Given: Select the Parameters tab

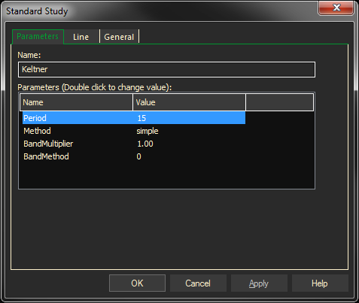Looking at the screenshot, I should pyautogui.click(x=38, y=37).
